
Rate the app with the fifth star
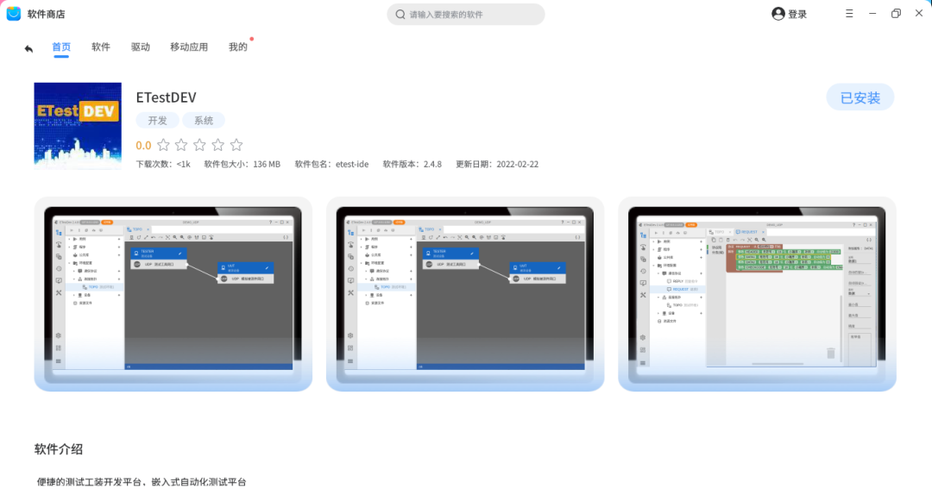[x=236, y=145]
